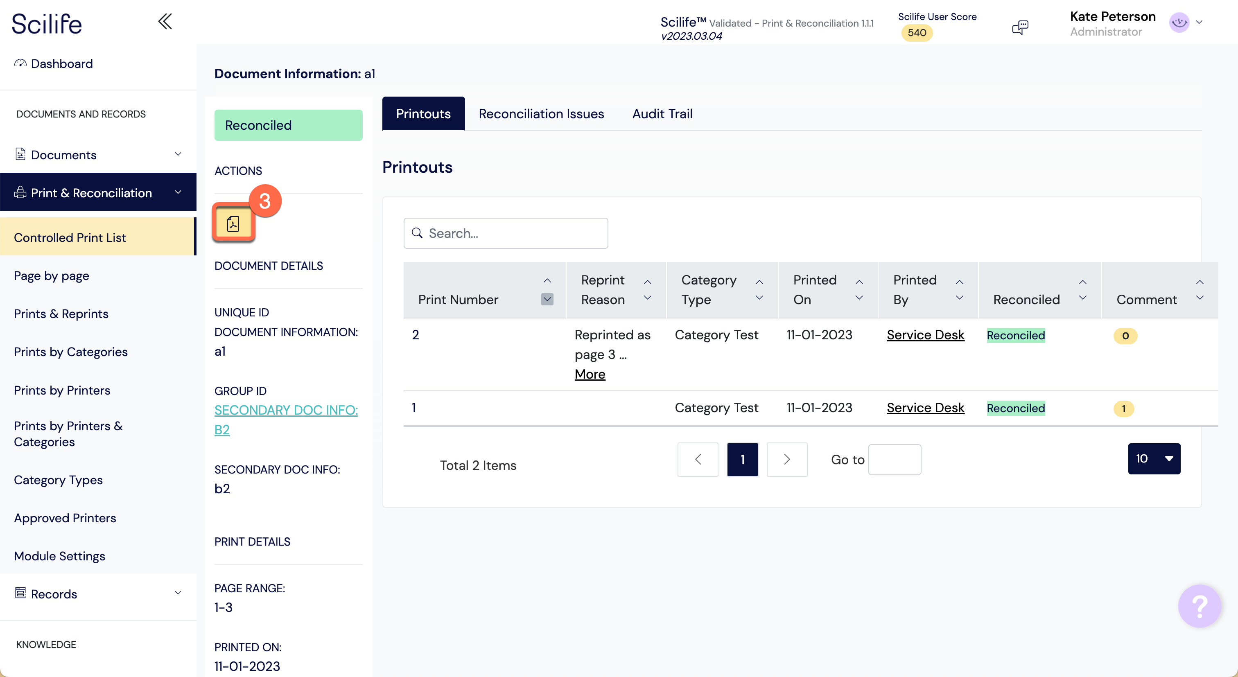1238x677 pixels.
Task: Click the search magnifier icon
Action: (417, 233)
